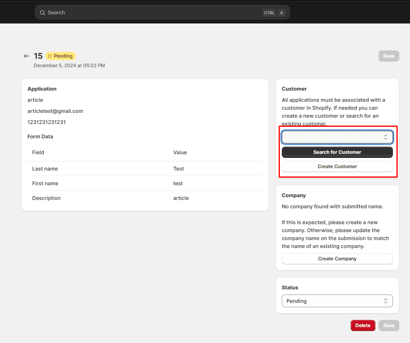
Task: Click the Pending status badge
Action: click(61, 56)
